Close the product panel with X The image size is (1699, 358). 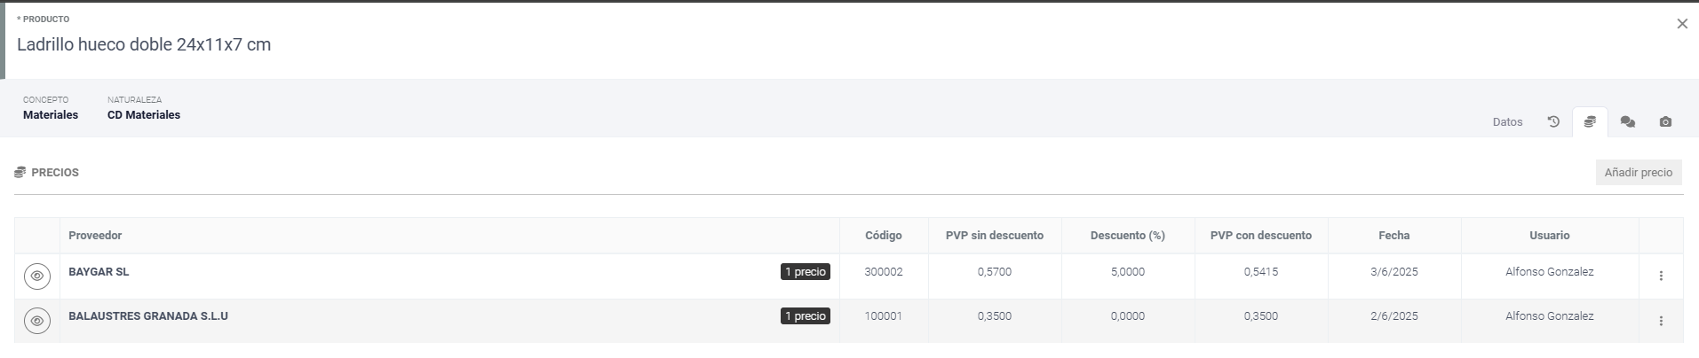coord(1682,24)
